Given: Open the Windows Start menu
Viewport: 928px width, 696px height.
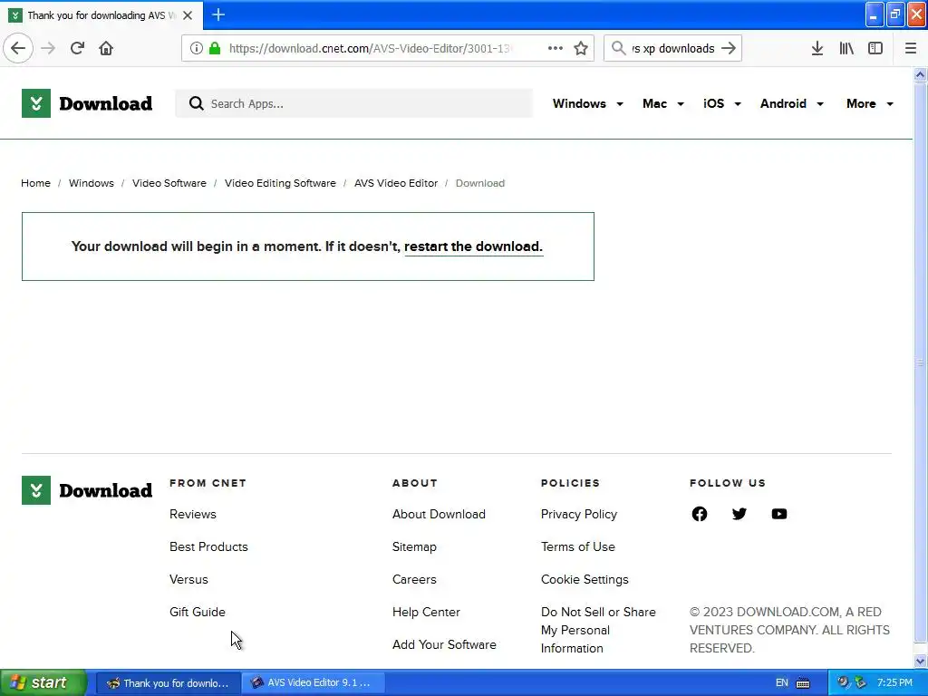Looking at the screenshot, I should click(x=43, y=683).
